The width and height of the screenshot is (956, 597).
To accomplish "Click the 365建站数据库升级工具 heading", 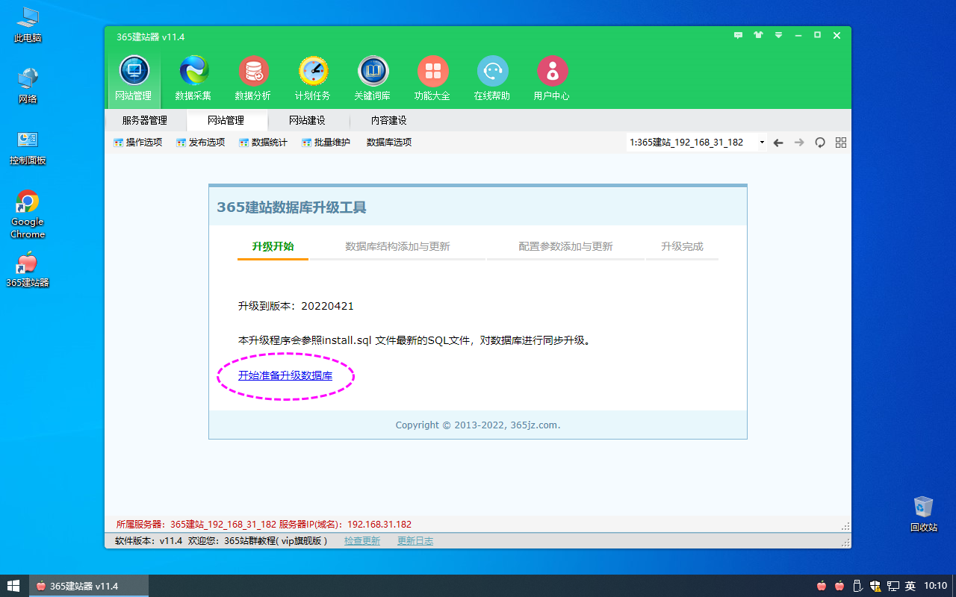I will coord(292,207).
